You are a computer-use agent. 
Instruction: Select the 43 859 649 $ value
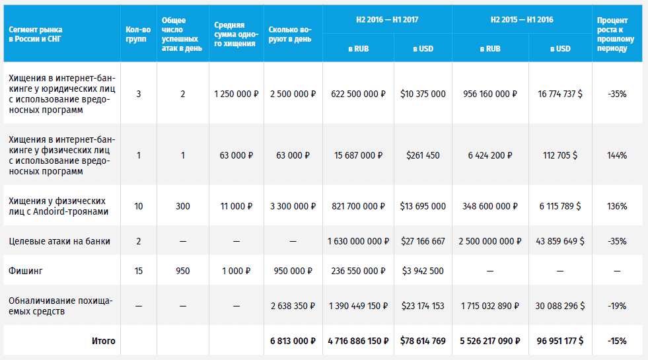coord(559,242)
